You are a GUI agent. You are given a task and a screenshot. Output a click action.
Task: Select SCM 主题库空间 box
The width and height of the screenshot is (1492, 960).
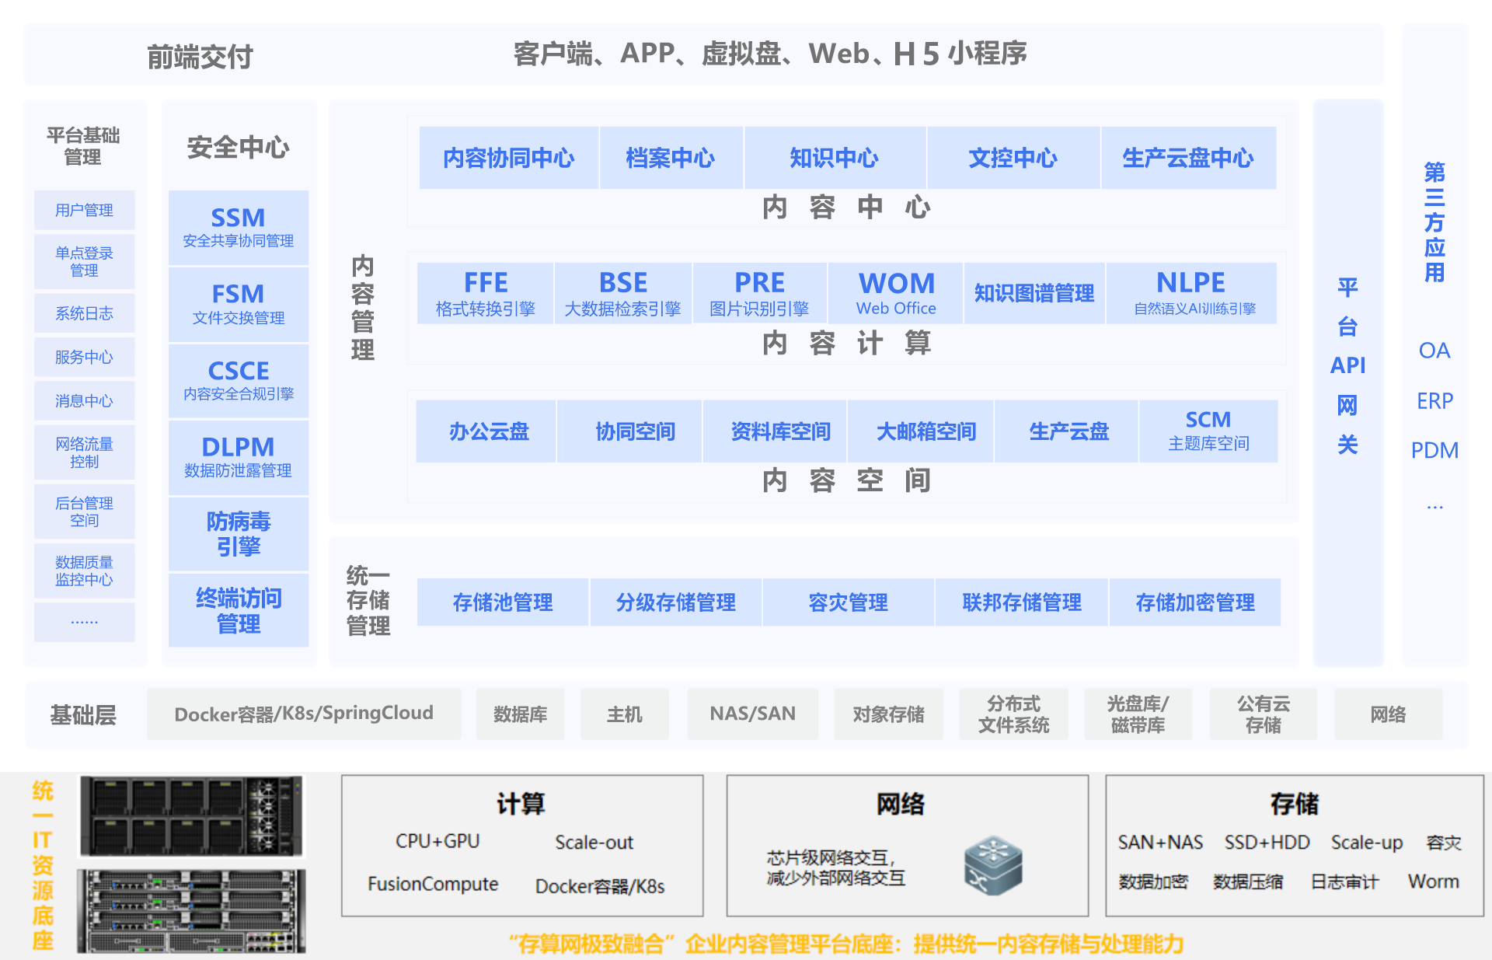[x=1208, y=431]
